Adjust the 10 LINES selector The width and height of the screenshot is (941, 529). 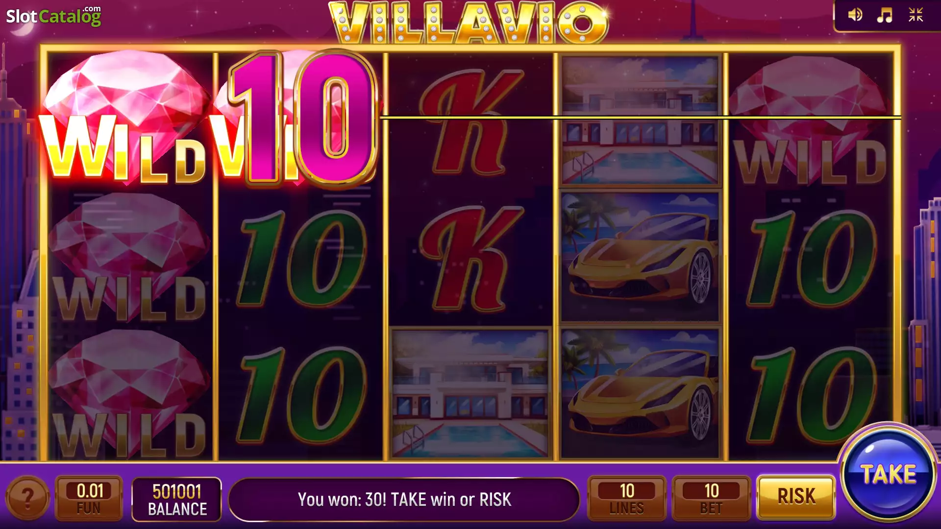point(627,499)
